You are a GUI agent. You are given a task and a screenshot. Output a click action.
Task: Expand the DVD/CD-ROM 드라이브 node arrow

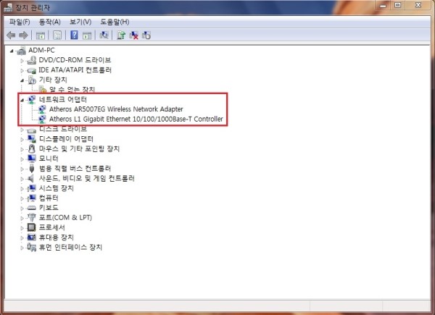click(22, 60)
